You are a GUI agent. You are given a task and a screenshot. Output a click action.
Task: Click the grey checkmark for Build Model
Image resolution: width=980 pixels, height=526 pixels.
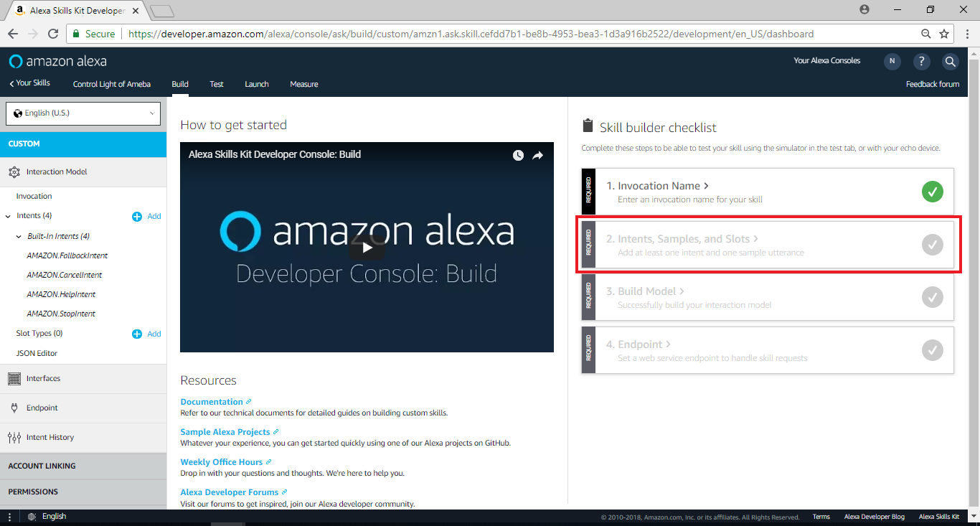(933, 297)
